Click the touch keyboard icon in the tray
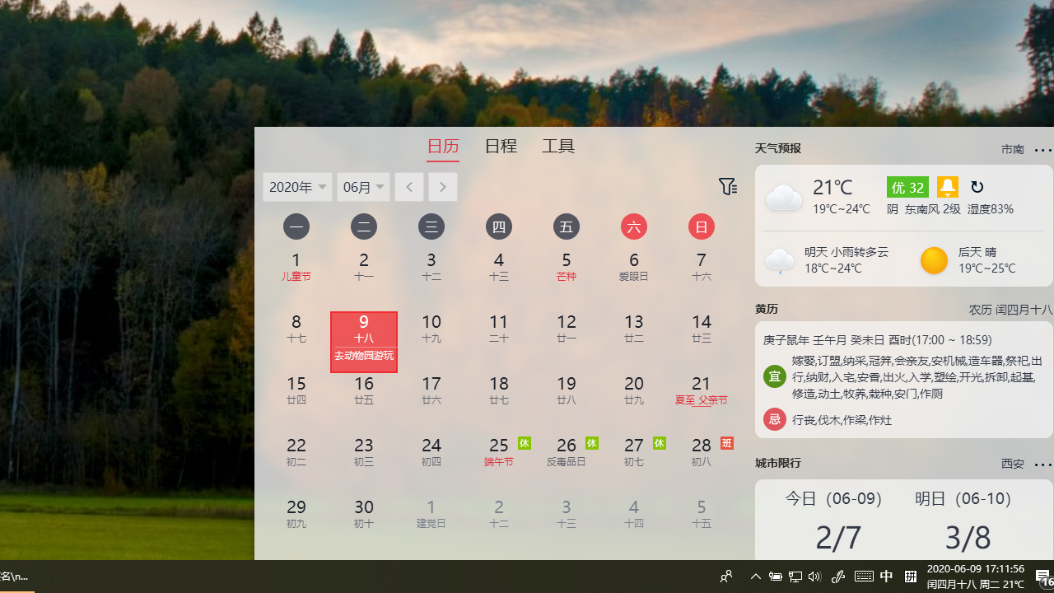 point(864,577)
